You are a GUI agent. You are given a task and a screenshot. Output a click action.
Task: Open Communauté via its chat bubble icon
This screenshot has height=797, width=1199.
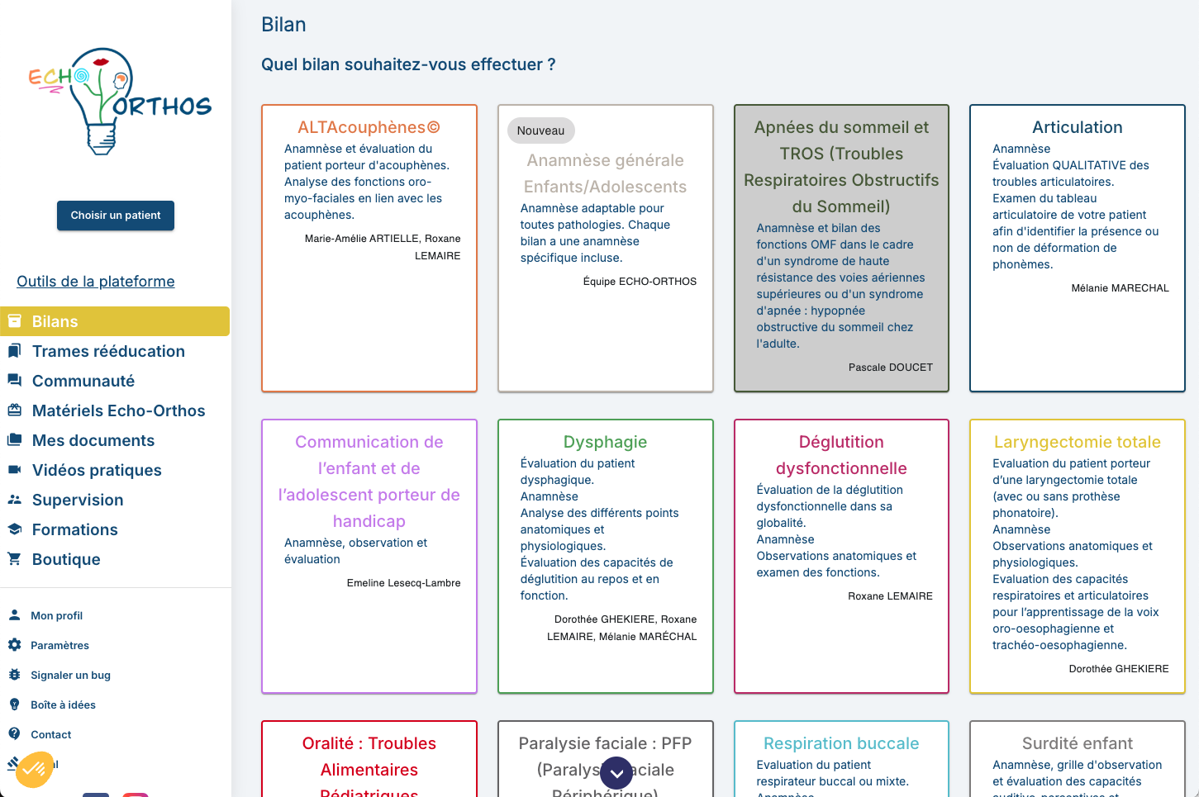coord(15,381)
